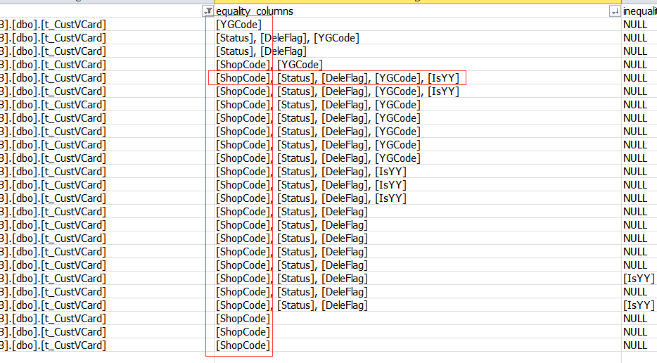Select the red-outlined cell ending with [IsYY]

(338, 78)
